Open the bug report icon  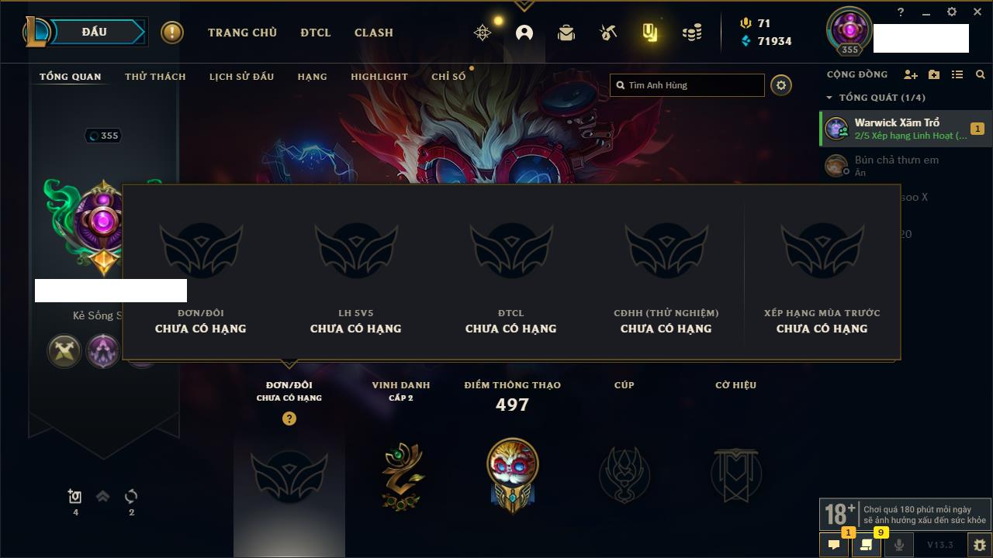tap(980, 545)
